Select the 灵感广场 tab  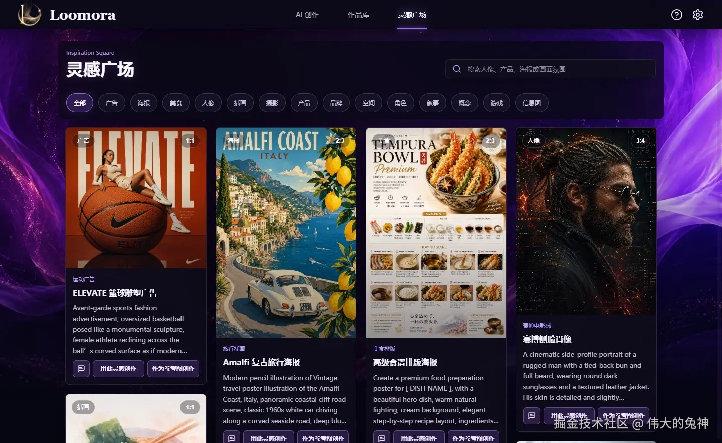(x=412, y=15)
